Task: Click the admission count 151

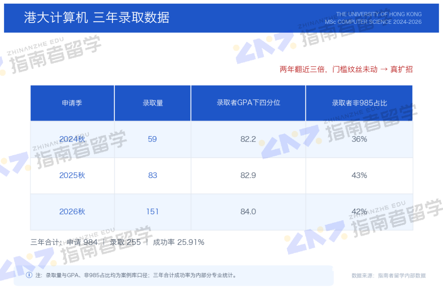Action: pyautogui.click(x=152, y=211)
